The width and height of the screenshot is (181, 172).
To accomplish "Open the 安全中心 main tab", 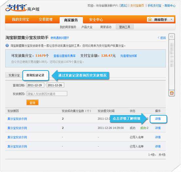I will [96, 20].
